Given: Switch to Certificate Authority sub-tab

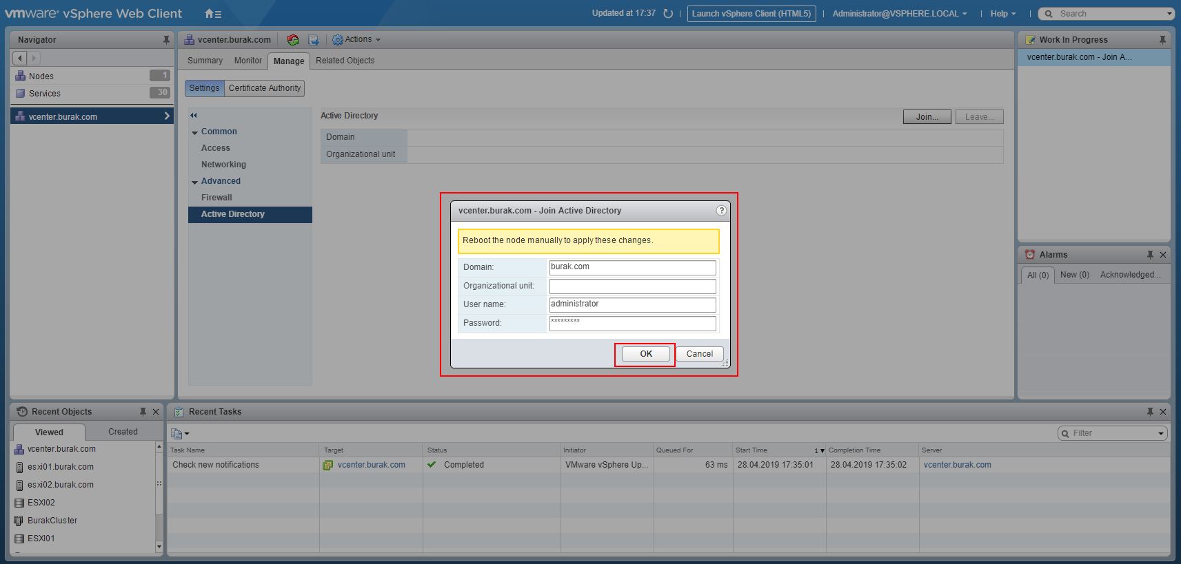Looking at the screenshot, I should (265, 88).
